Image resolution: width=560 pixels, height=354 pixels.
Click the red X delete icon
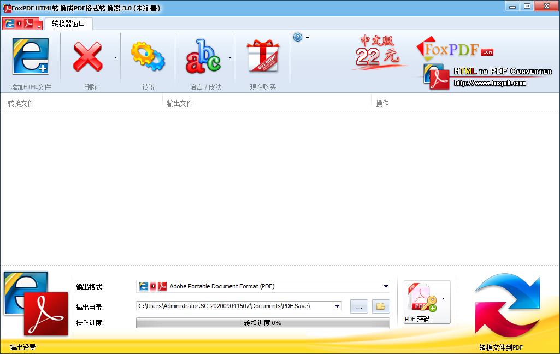click(x=88, y=56)
